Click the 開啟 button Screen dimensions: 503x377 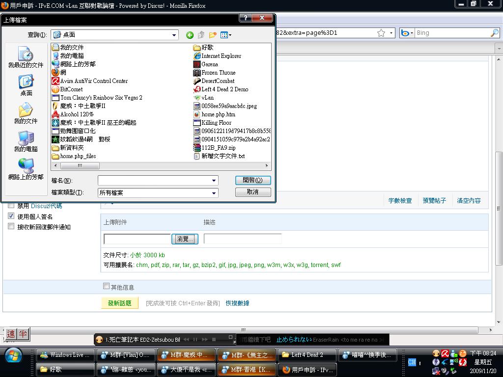tap(253, 180)
